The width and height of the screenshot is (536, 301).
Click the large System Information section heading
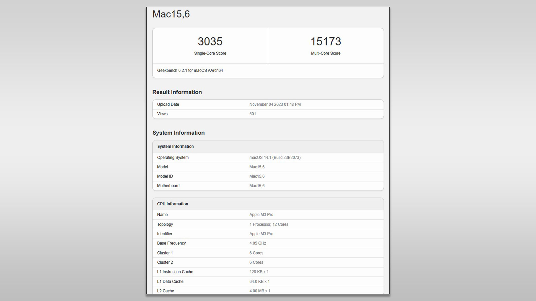(179, 133)
